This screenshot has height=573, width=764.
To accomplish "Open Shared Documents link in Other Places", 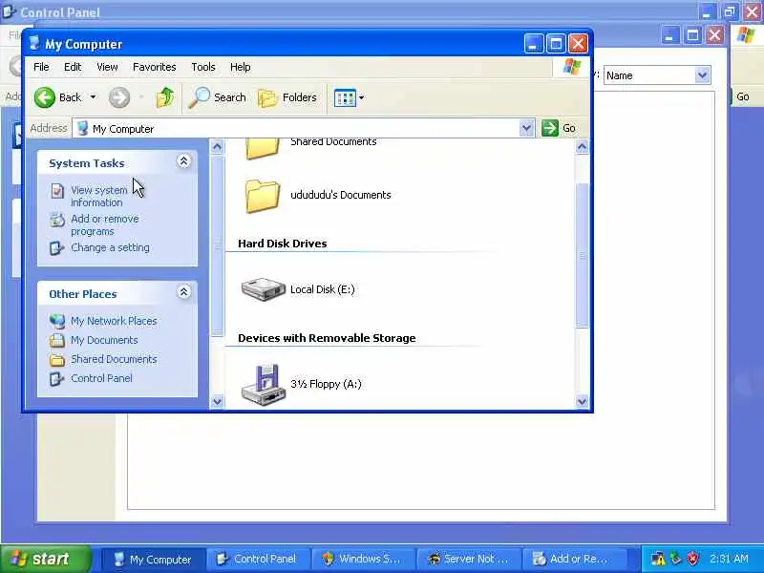I will point(114,359).
